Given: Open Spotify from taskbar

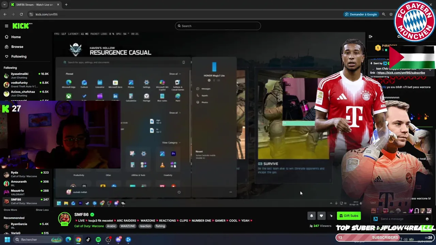Looking at the screenshot, I should point(98,240).
